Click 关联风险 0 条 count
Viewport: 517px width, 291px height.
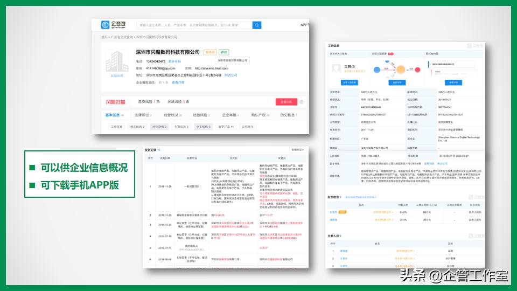[x=178, y=102]
